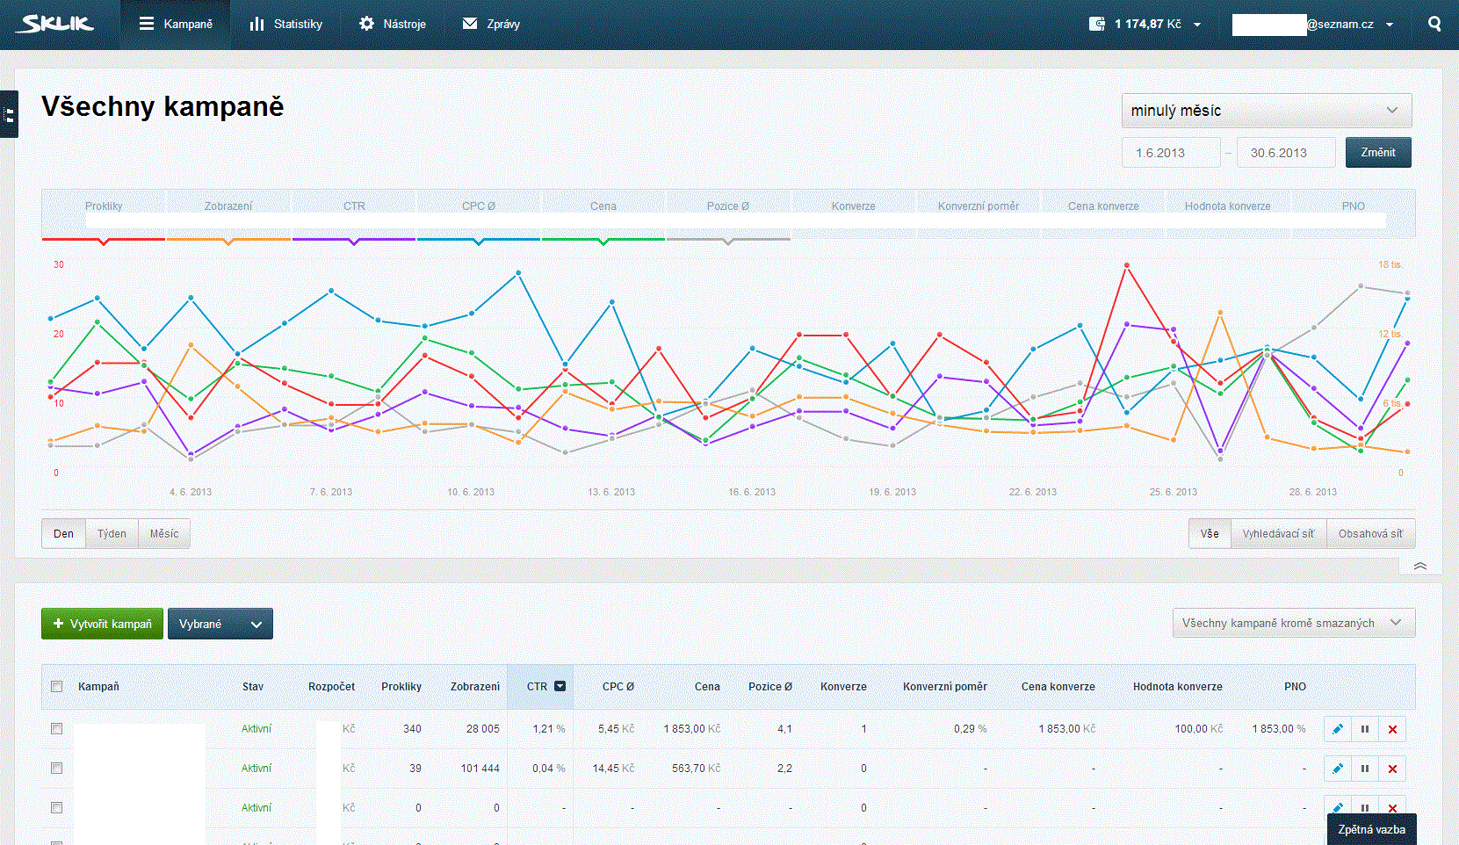Click the 'Vytvořit kampaň' button

(x=102, y=624)
